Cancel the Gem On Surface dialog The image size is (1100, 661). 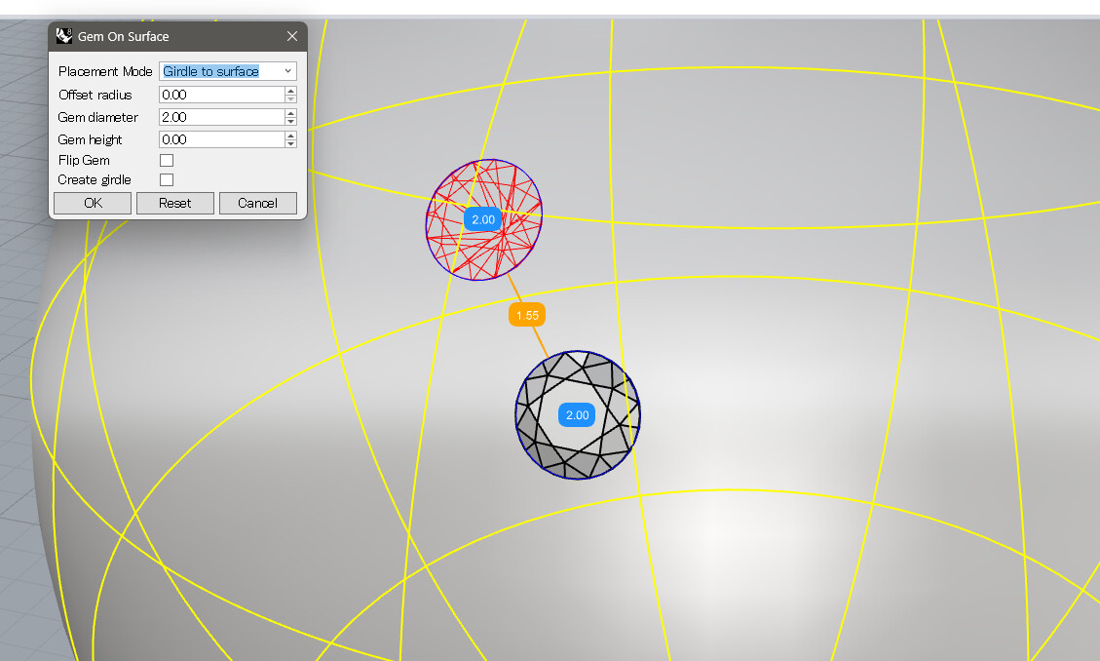[x=257, y=203]
